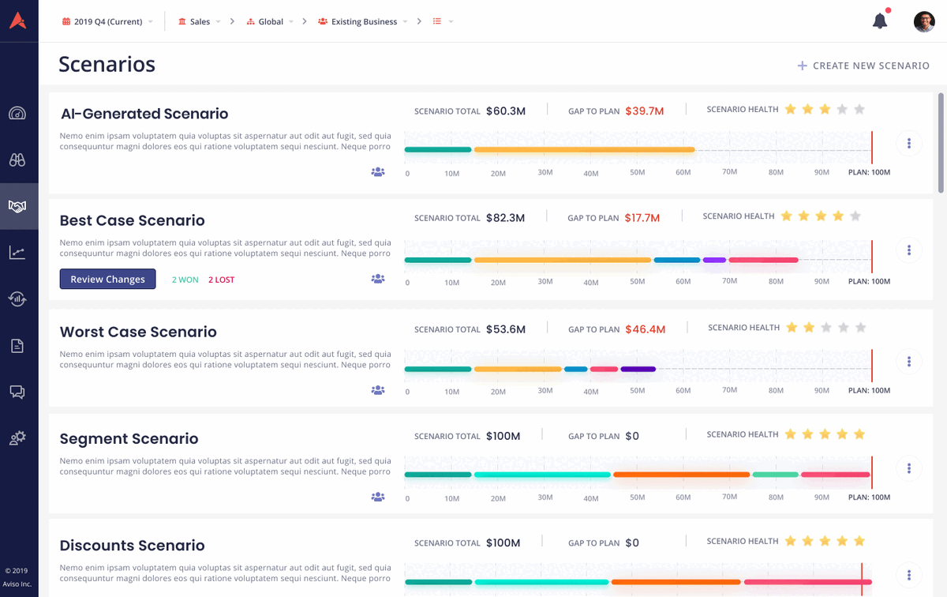
Task: Open the kebab menu for Segment Scenario
Action: point(909,468)
